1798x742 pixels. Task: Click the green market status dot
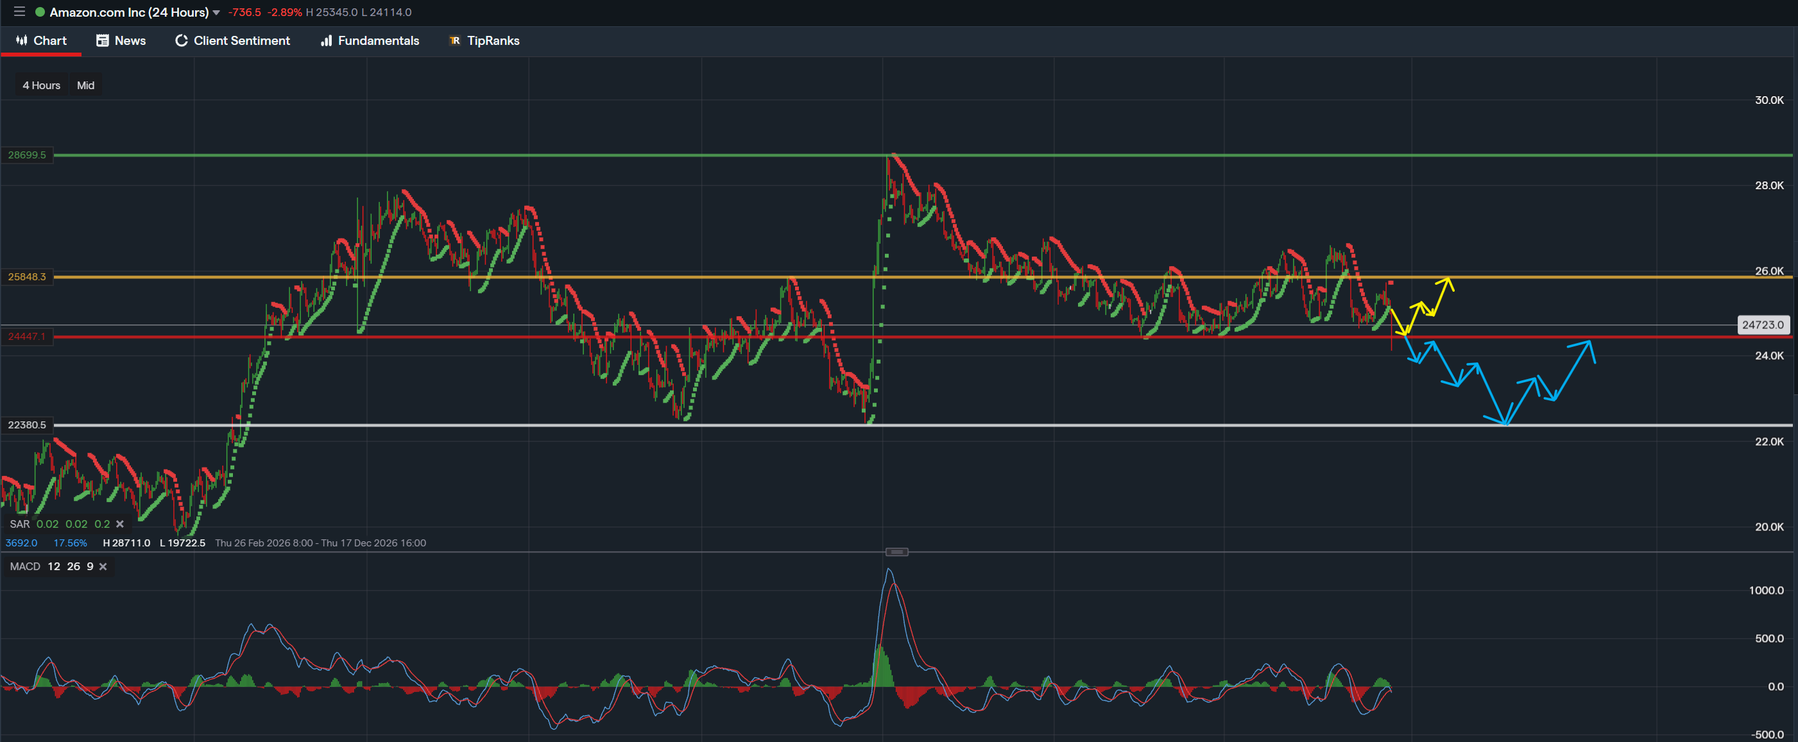[x=40, y=12]
